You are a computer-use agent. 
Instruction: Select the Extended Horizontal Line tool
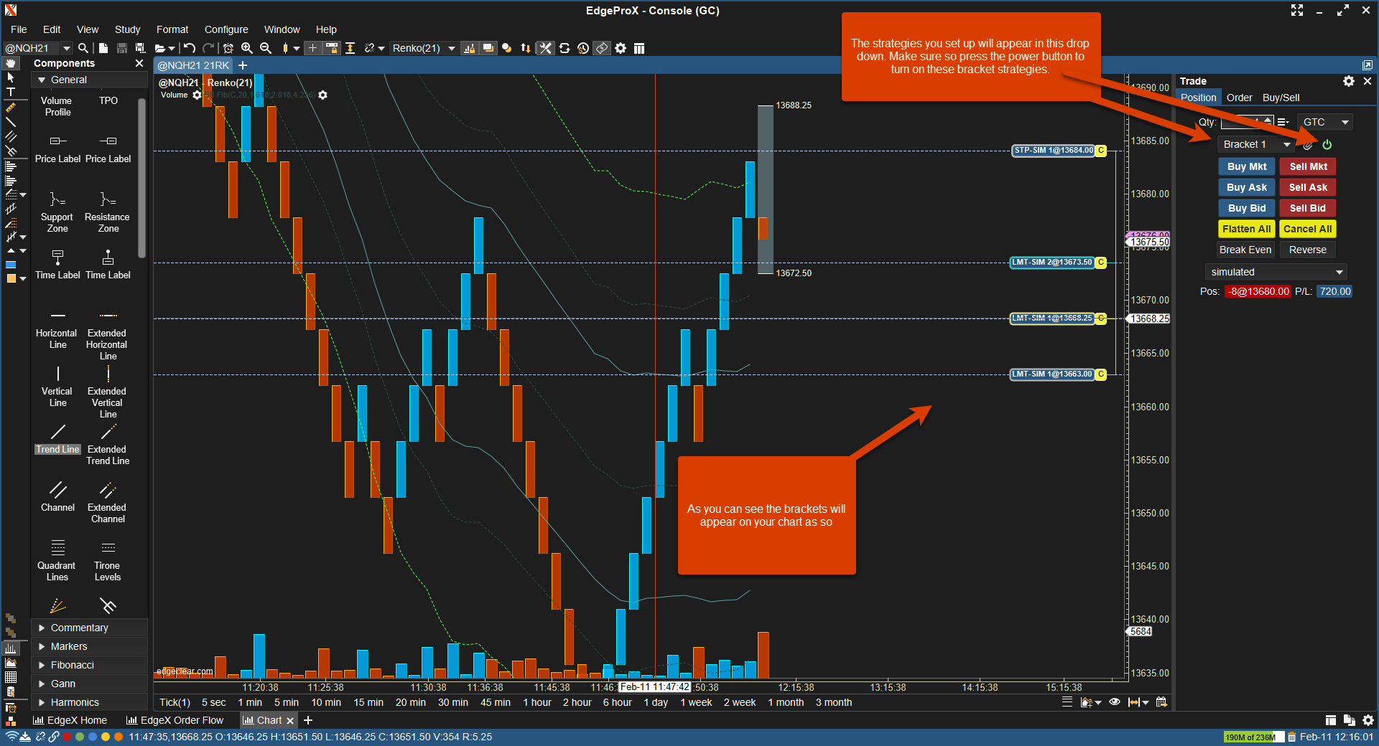point(108,335)
